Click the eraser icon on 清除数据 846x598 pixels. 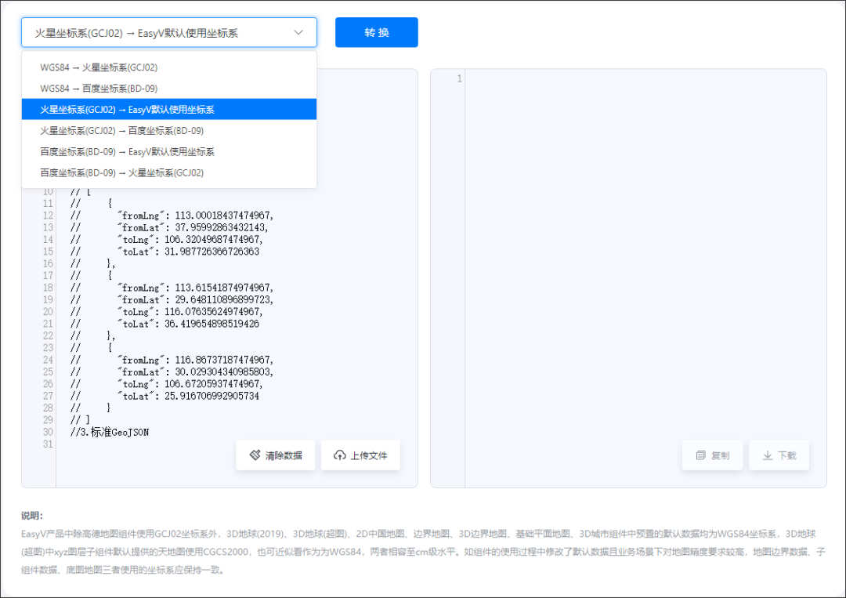255,455
